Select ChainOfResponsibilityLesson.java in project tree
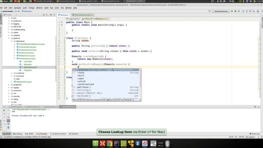 coord(32,44)
